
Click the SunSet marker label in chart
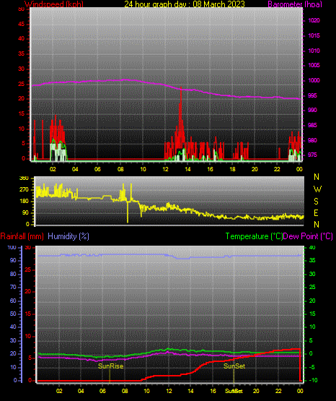(x=234, y=366)
